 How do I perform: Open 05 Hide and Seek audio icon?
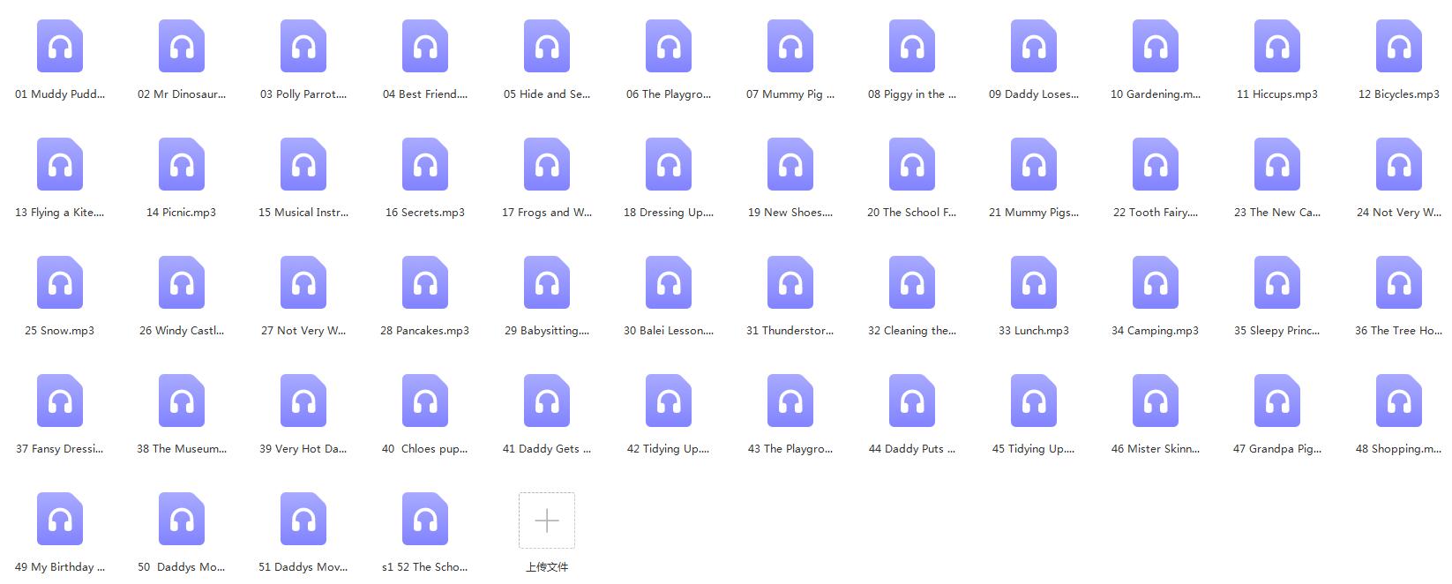(547, 46)
